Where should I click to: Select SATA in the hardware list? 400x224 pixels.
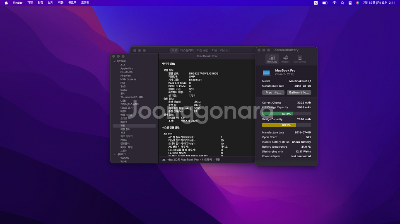[x=123, y=90]
